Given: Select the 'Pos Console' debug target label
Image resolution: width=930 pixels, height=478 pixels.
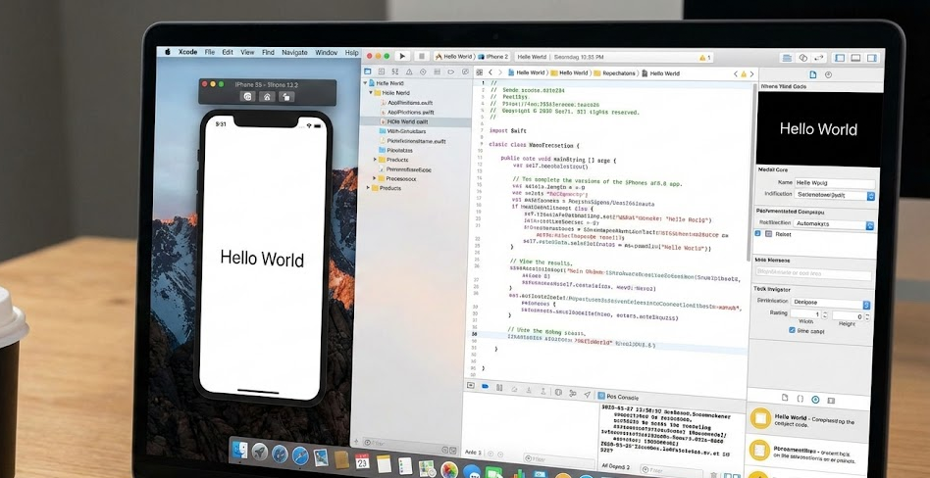Looking at the screenshot, I should (619, 396).
